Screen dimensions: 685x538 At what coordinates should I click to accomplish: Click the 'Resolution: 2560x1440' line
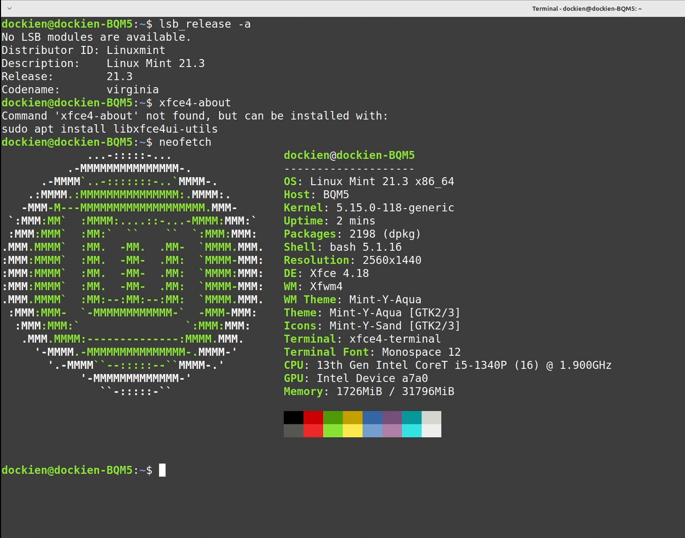[352, 260]
